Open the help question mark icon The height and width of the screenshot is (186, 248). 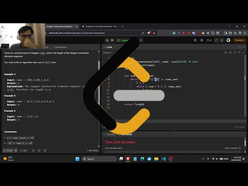pyautogui.click(x=45, y=150)
